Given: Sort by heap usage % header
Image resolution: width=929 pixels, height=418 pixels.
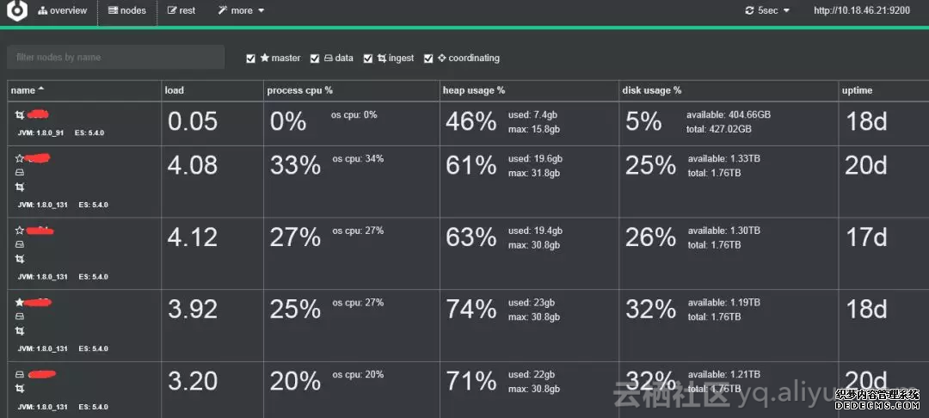Looking at the screenshot, I should (473, 90).
